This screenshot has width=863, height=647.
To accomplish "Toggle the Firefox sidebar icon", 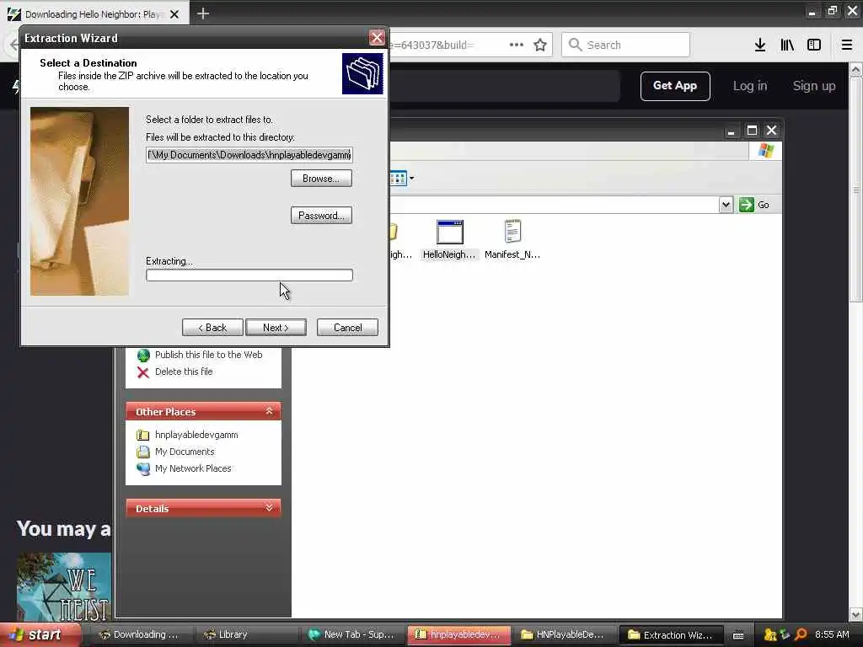I will (x=814, y=45).
